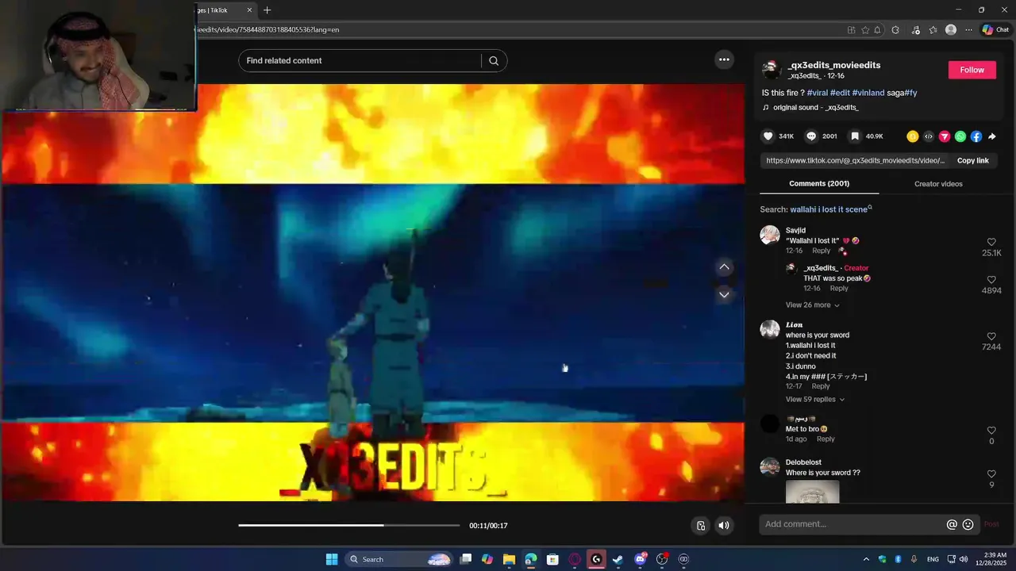Open the notification bell icon in address bar
Image resolution: width=1016 pixels, height=571 pixels.
click(878, 30)
